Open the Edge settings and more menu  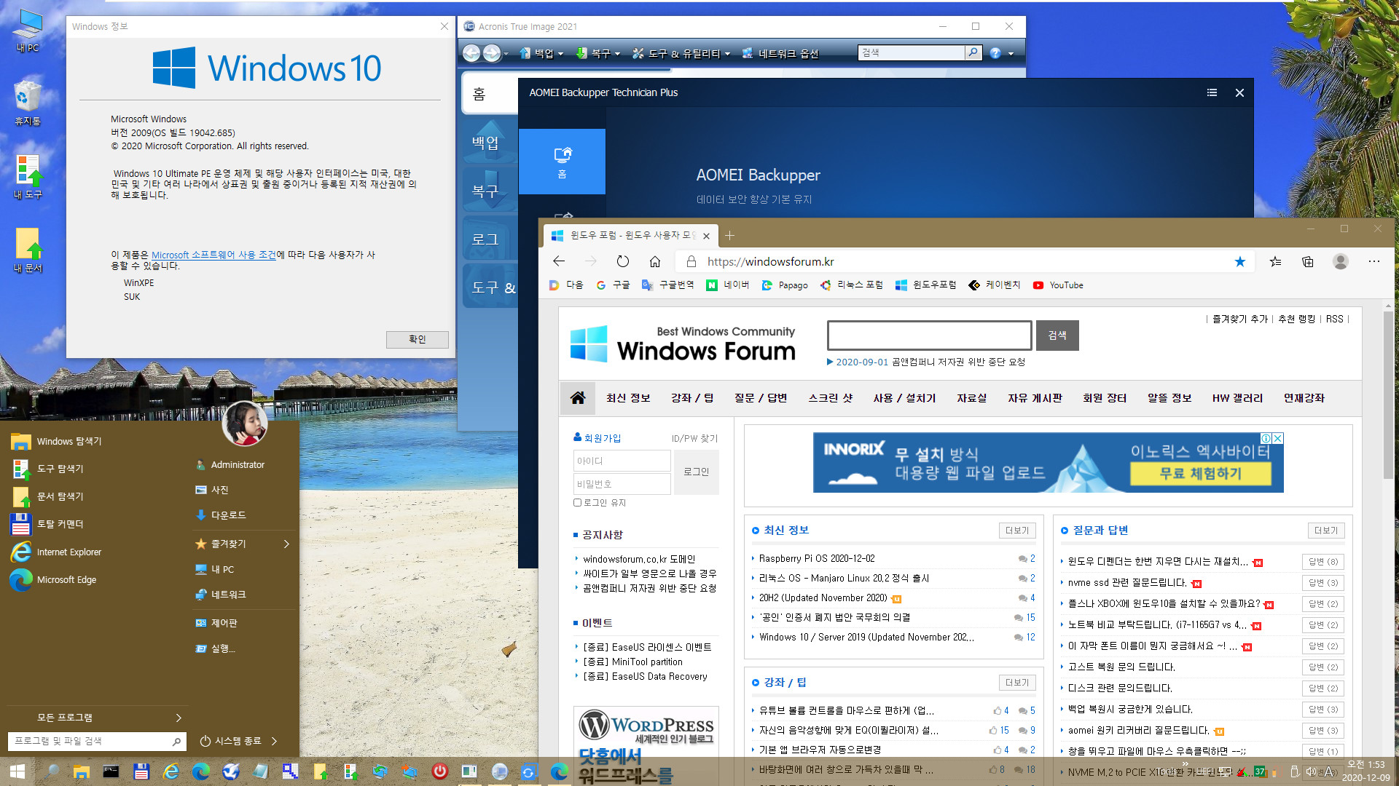(1373, 261)
